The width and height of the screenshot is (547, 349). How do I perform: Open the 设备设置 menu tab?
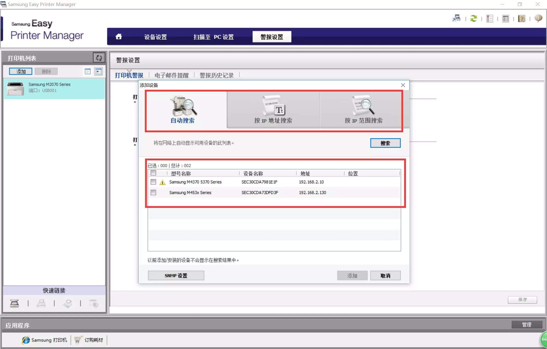pos(155,37)
